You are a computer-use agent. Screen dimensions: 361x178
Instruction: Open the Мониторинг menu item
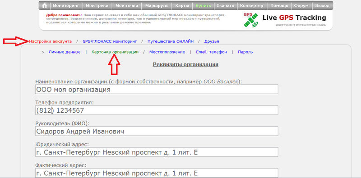point(66,5)
